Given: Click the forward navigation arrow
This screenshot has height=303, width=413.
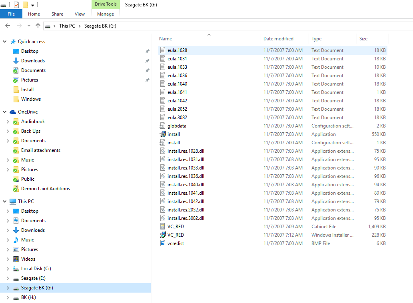Looking at the screenshot, I should click(x=19, y=26).
